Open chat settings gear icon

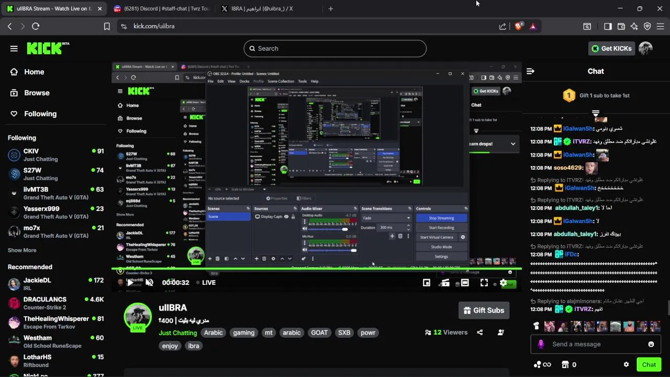tap(626, 364)
